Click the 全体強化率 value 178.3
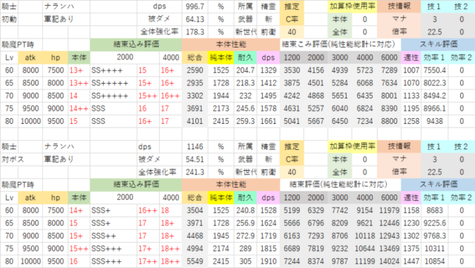 coord(194,32)
